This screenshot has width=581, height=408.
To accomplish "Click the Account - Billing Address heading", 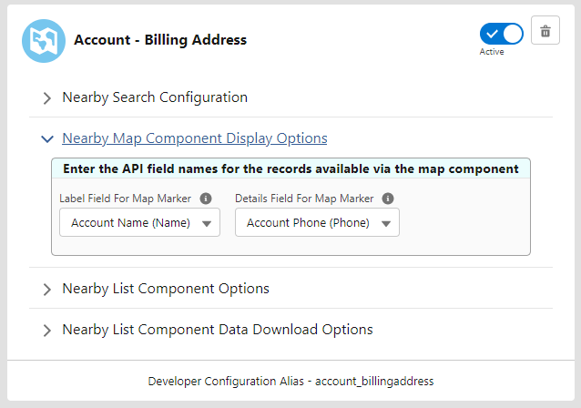I will coord(159,40).
